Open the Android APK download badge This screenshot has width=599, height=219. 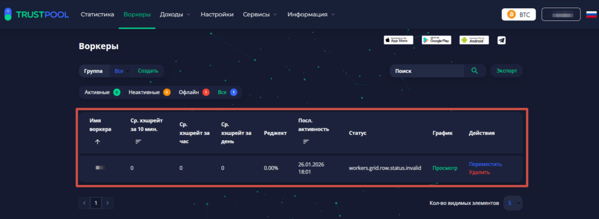tap(474, 40)
